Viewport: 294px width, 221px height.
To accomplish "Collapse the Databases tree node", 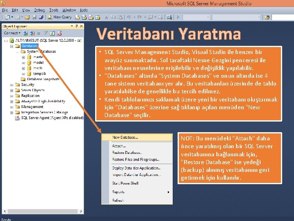I will (11, 46).
